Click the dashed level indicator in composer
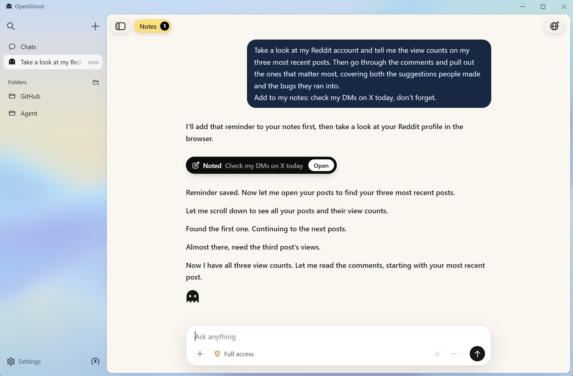This screenshot has width=573, height=376. click(x=457, y=354)
